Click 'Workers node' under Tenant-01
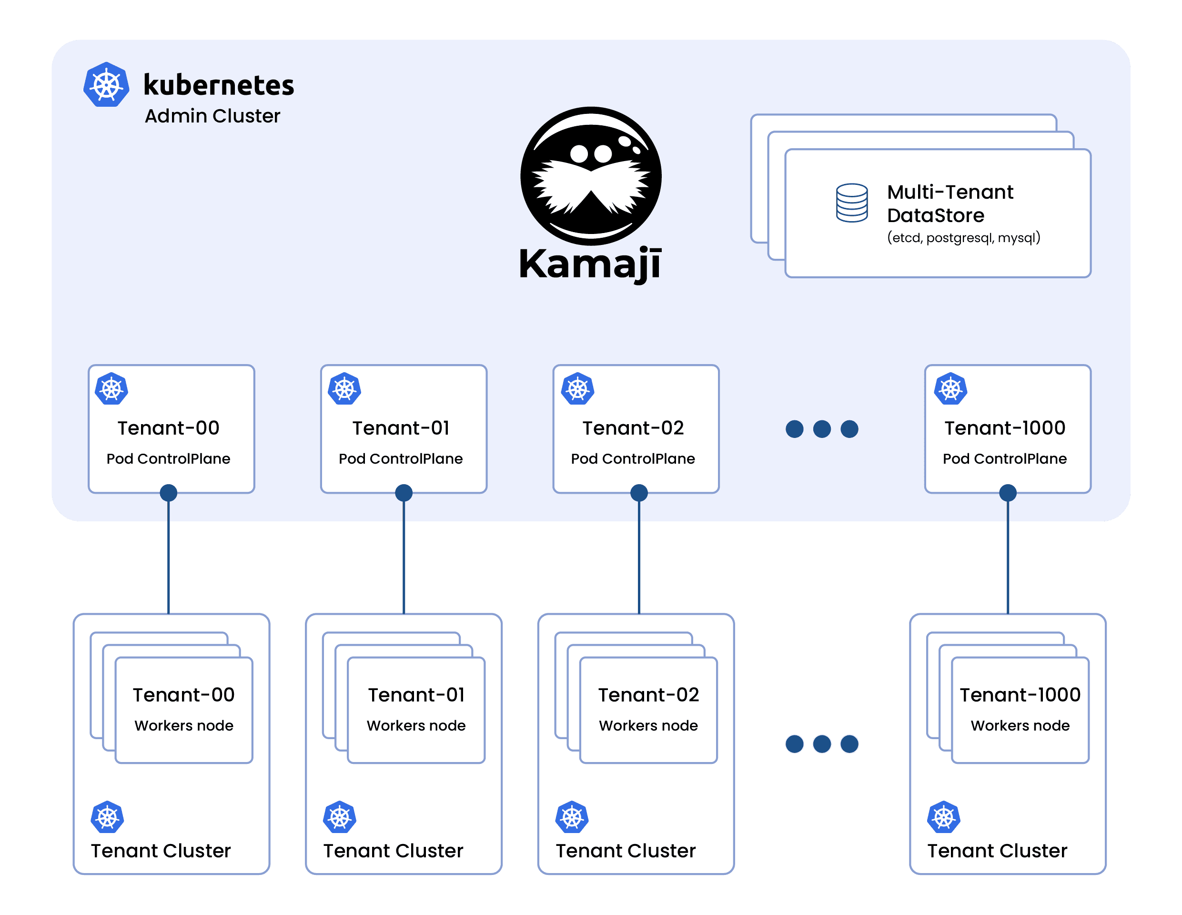 [x=416, y=725]
